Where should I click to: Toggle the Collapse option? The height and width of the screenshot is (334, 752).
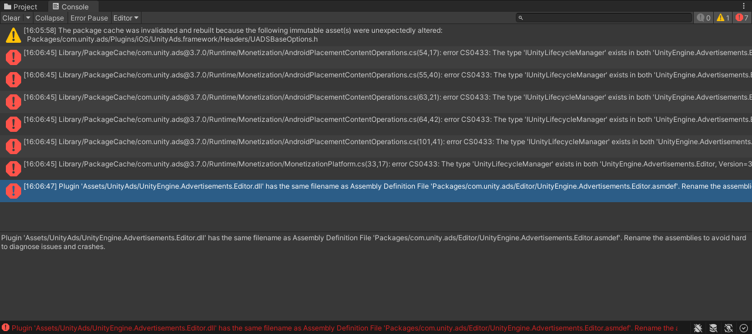click(49, 18)
